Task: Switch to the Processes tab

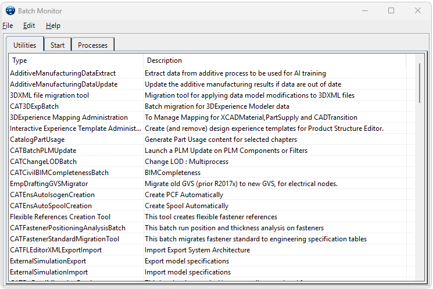Action: 93,45
